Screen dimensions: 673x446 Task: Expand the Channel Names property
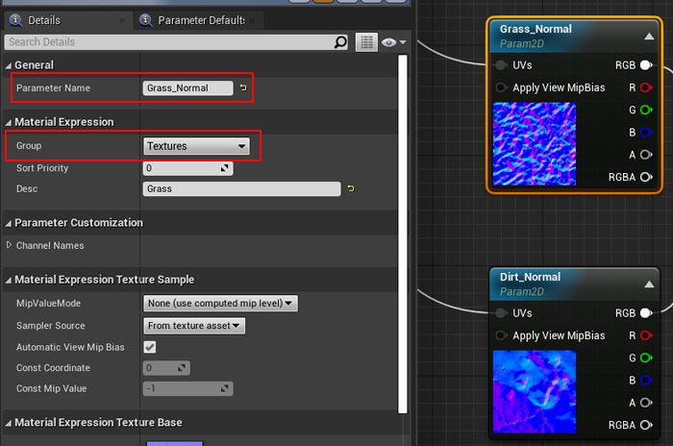tap(10, 245)
